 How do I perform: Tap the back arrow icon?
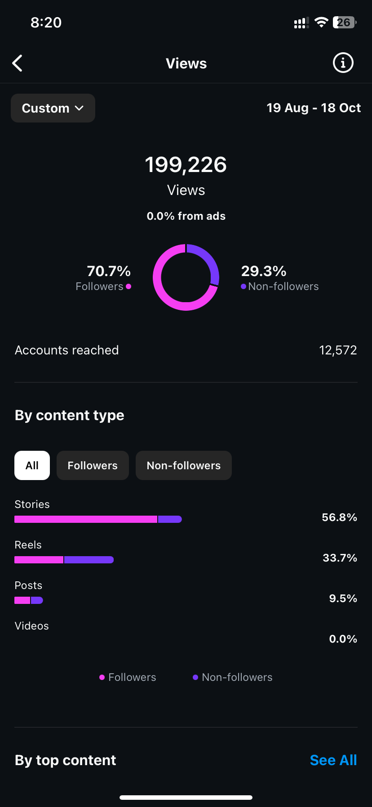[18, 63]
